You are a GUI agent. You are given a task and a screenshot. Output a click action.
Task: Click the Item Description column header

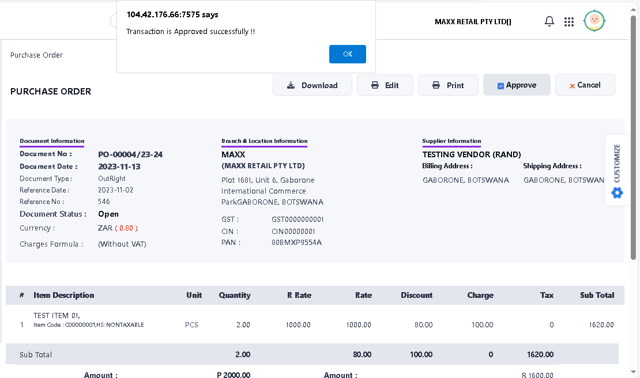pos(63,295)
